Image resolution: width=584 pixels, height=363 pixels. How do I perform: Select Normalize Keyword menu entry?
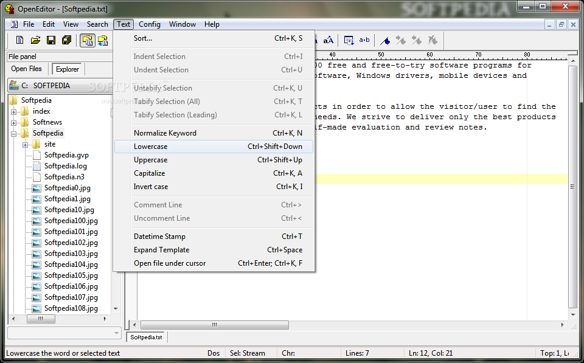click(214, 133)
